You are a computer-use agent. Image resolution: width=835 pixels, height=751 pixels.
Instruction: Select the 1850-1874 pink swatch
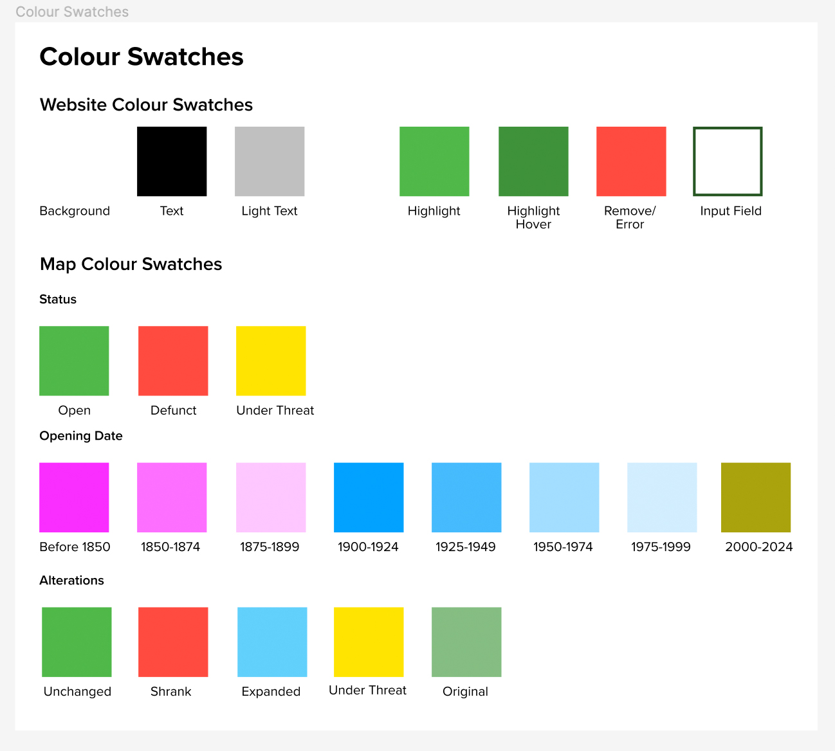pyautogui.click(x=172, y=497)
